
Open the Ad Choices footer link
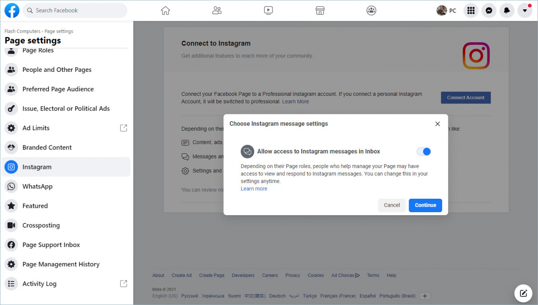[345, 276]
